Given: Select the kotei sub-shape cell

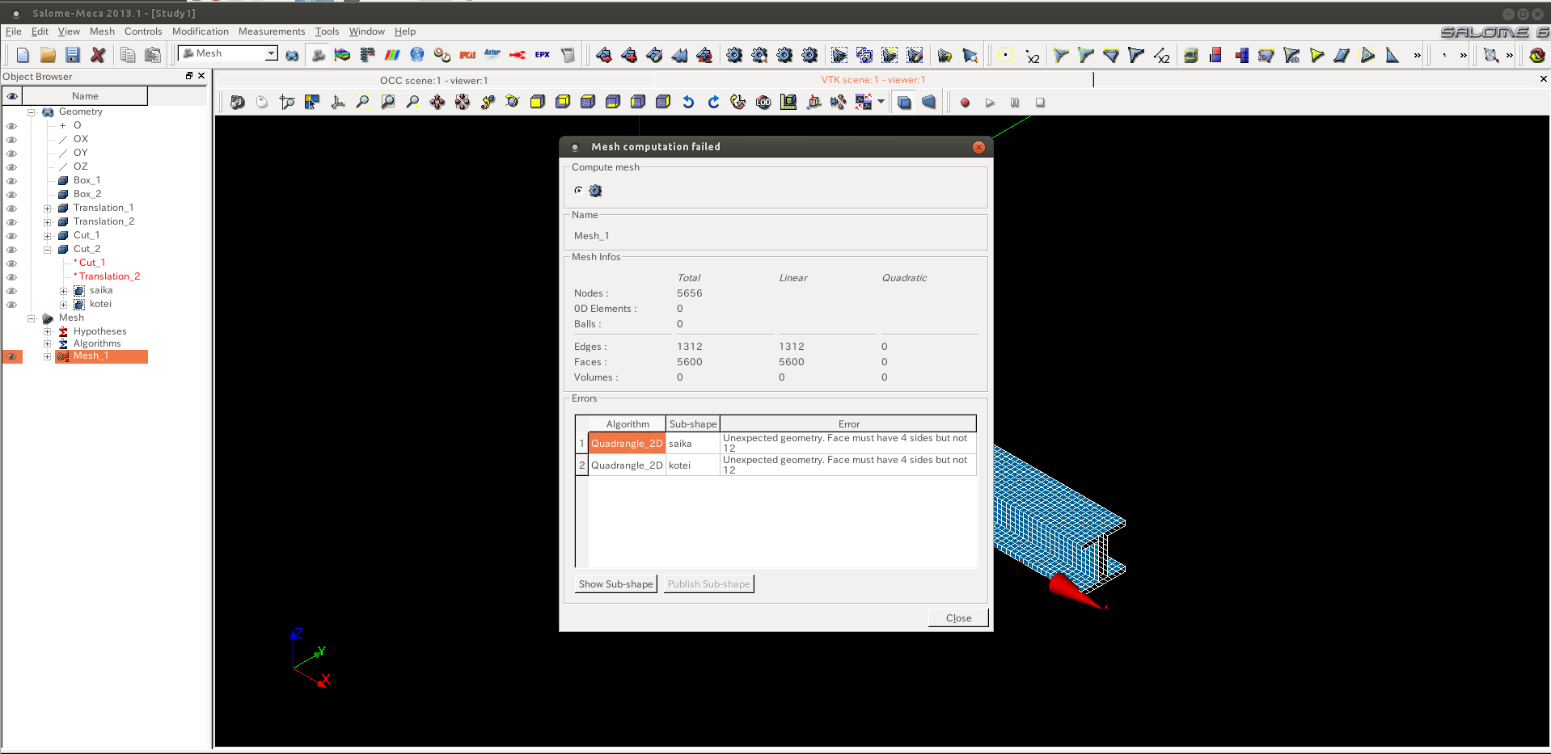Looking at the screenshot, I should 693,465.
